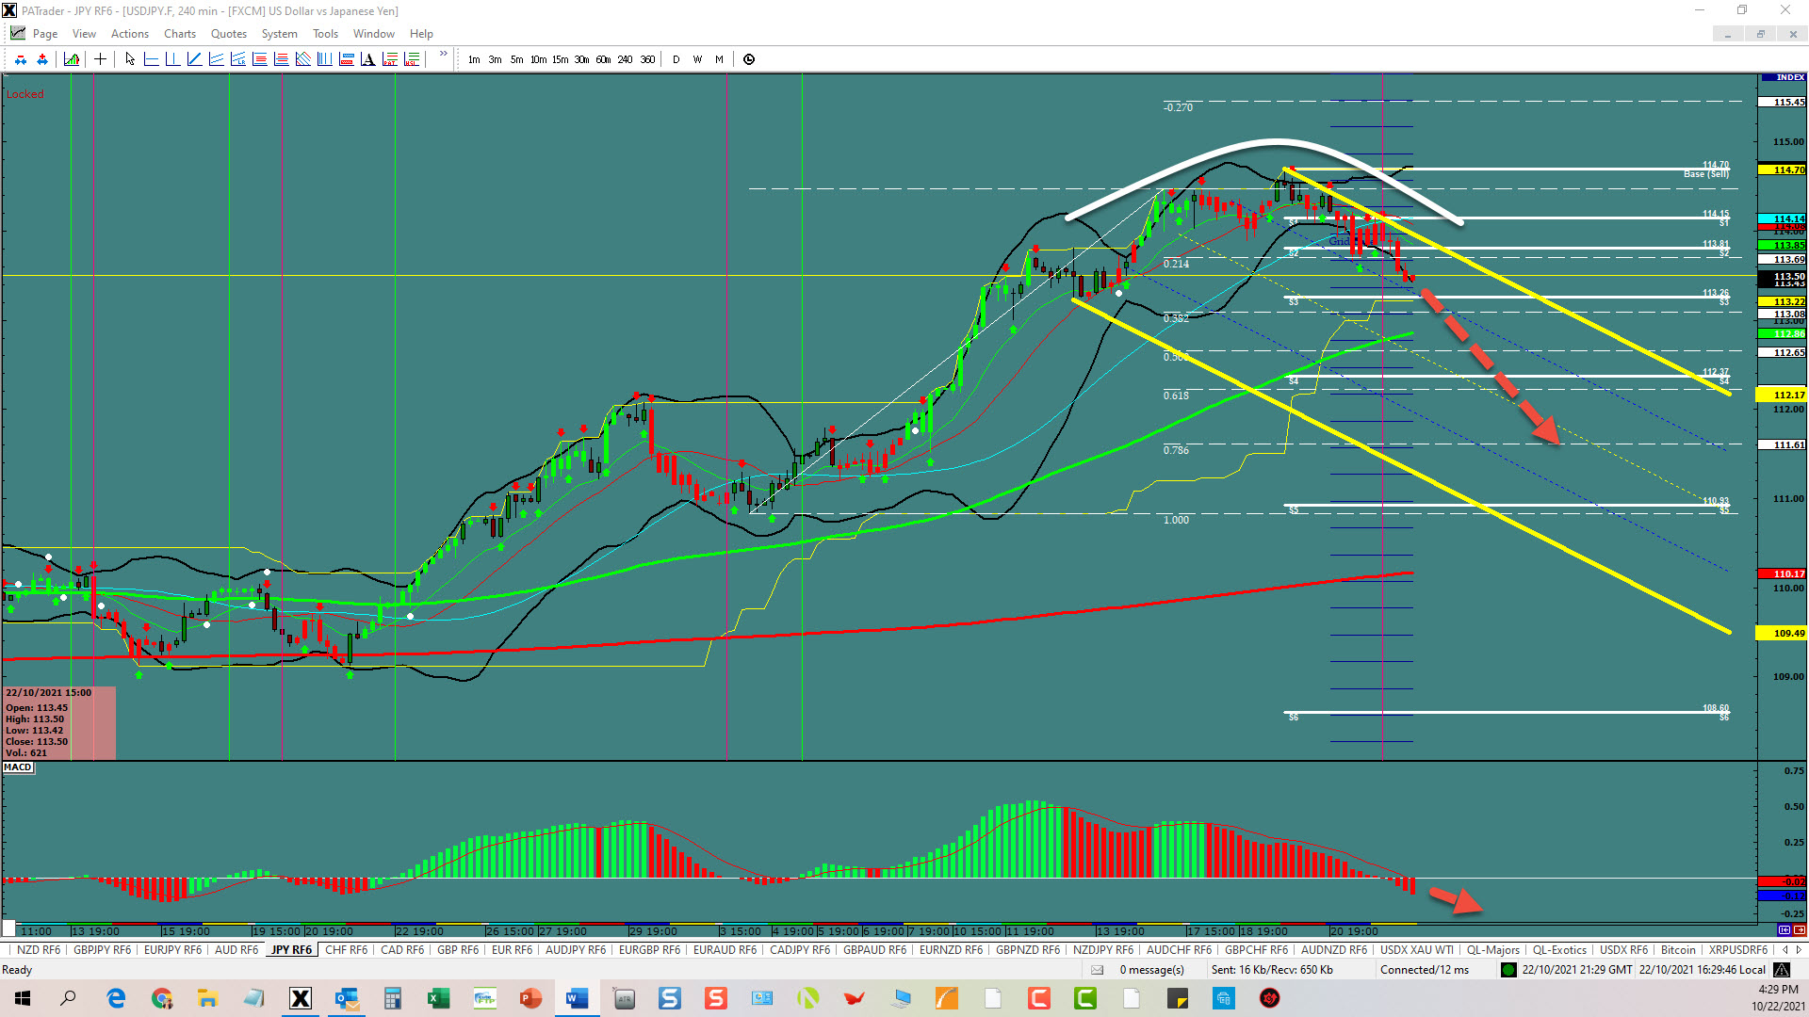Select the Fibonacci extension lines tool
1809x1017 pixels.
coord(281,59)
